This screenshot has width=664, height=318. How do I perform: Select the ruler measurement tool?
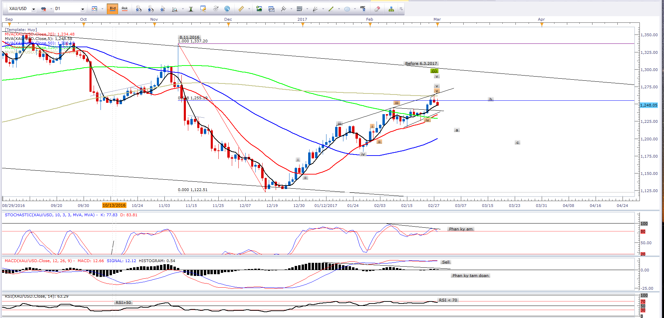241,9
